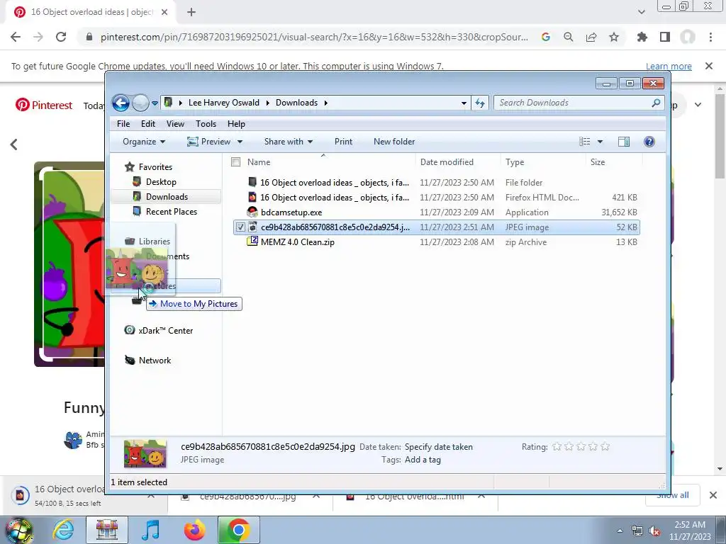726x544 pixels.
Task: Bookmark this page with star icon
Action: click(x=614, y=37)
